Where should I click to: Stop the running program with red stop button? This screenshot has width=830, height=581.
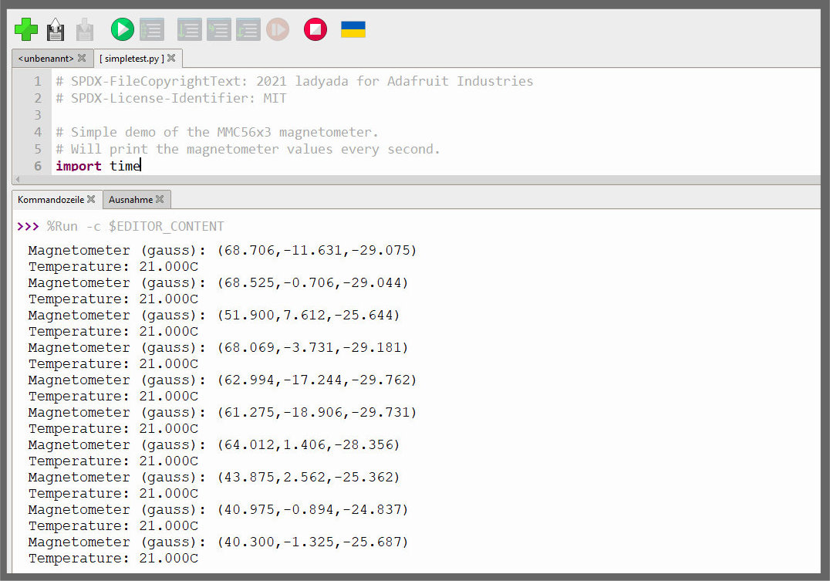tap(315, 30)
